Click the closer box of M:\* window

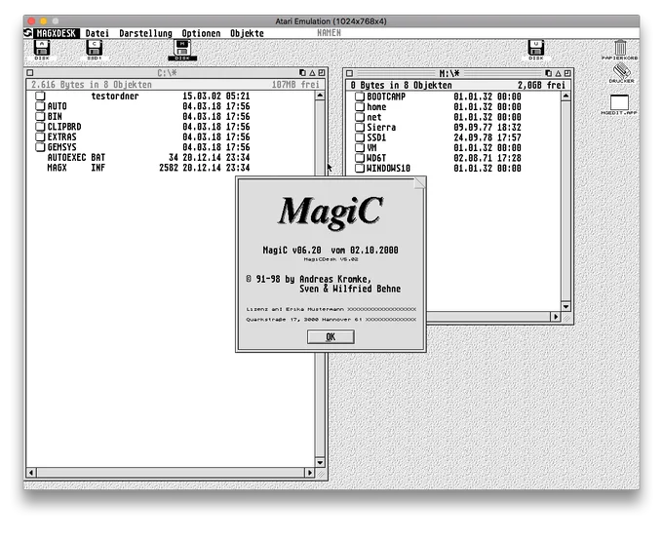tap(349, 73)
